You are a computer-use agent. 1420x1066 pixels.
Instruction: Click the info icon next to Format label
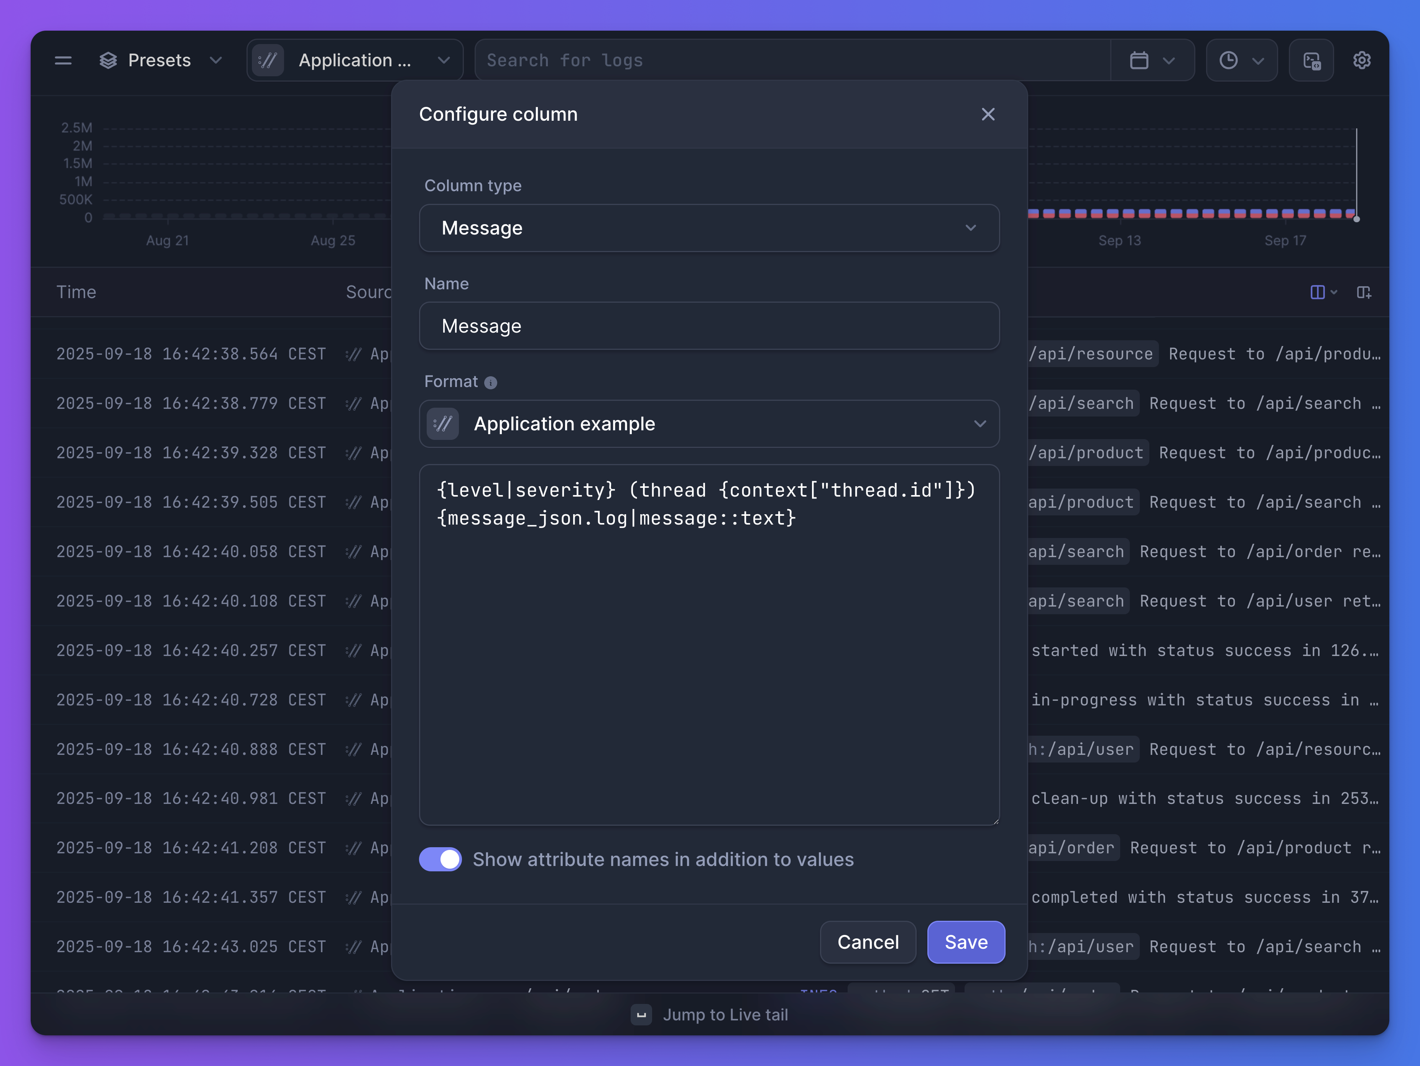490,382
